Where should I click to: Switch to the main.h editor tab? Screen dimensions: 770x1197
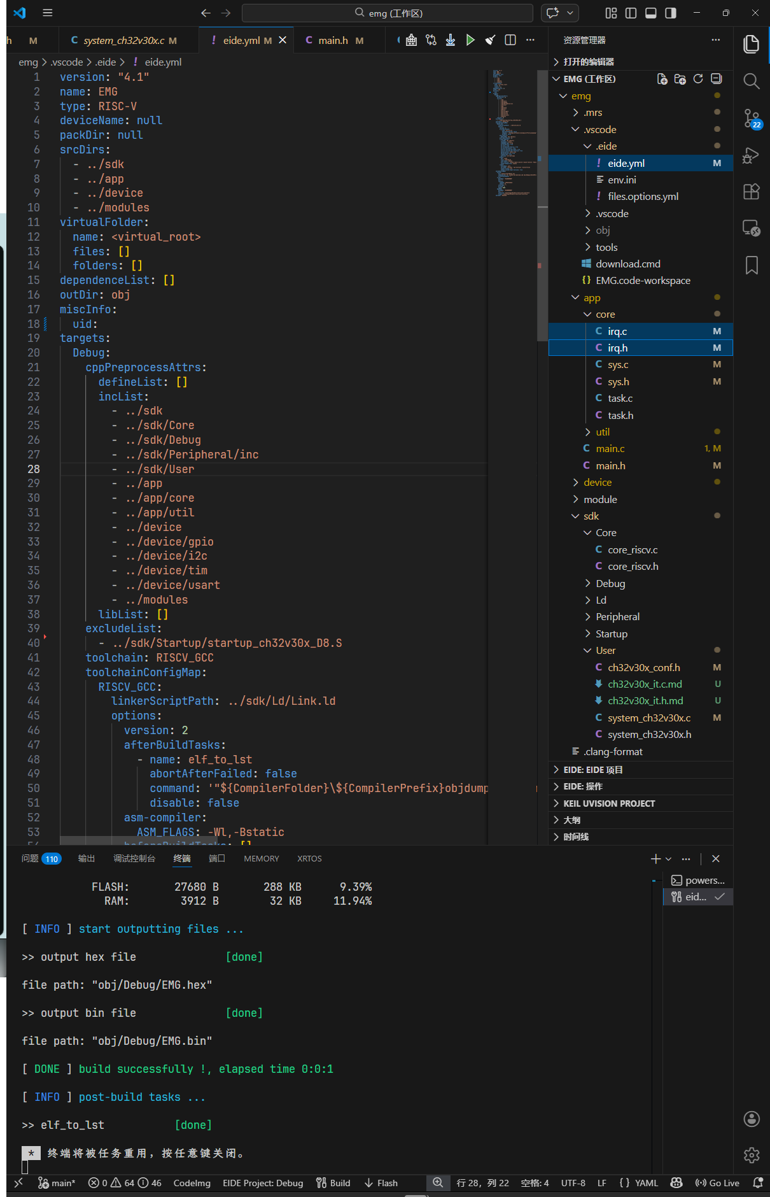tap(333, 40)
